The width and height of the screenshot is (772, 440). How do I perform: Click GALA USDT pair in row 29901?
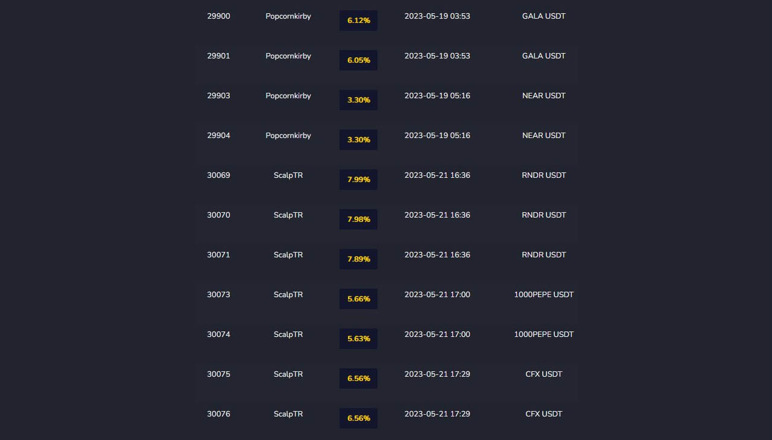(x=543, y=56)
